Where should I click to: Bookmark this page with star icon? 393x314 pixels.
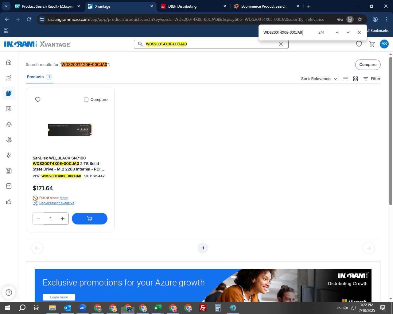360,19
